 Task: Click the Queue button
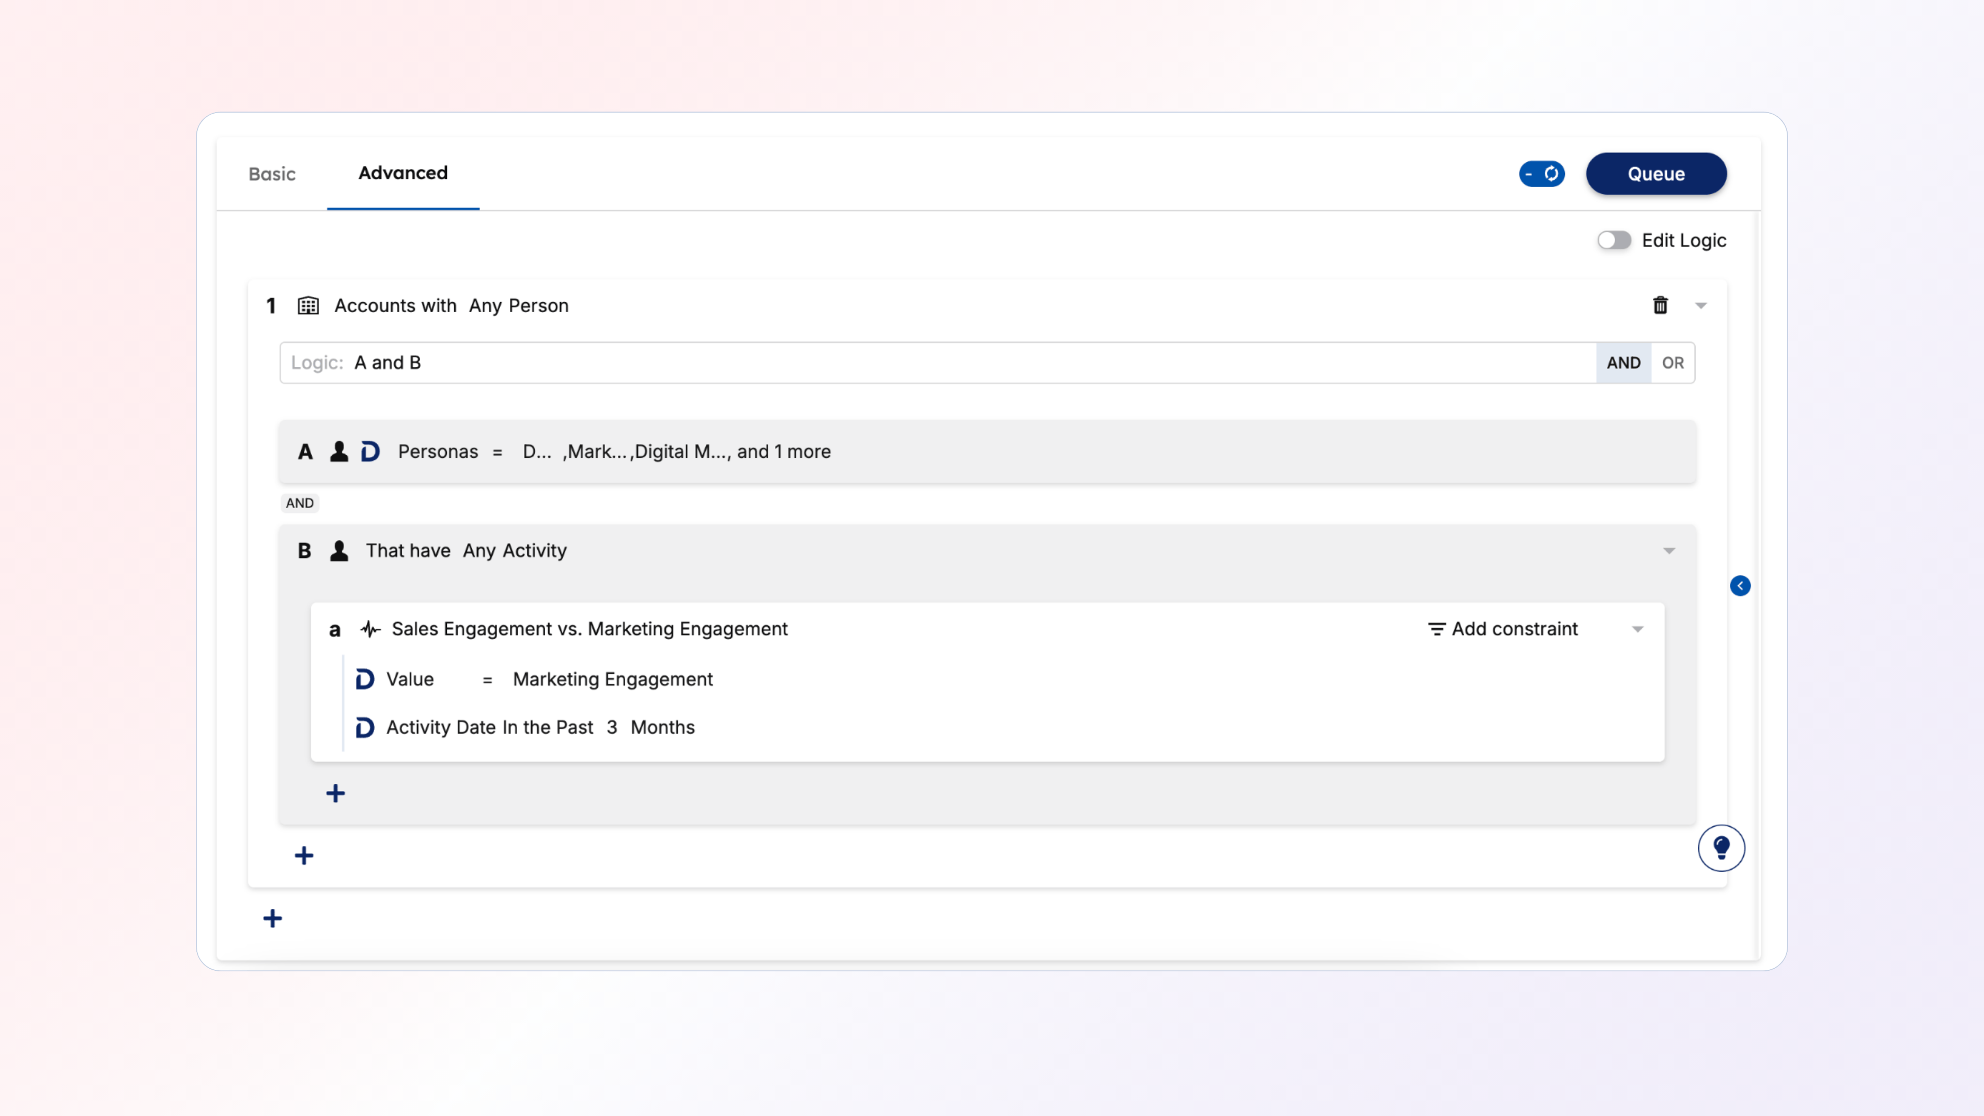(x=1656, y=174)
